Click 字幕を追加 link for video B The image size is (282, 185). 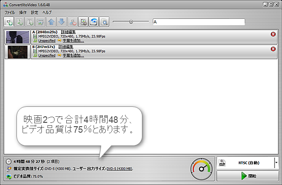[x=73, y=56]
